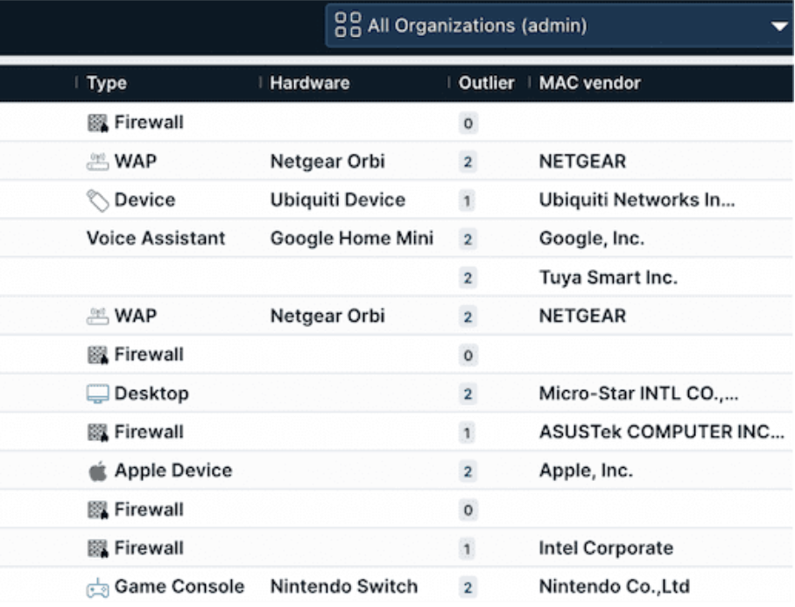Select the Voice Assistant row
795x607 pixels.
click(x=397, y=238)
